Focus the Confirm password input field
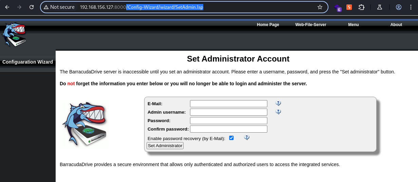 coord(229,129)
